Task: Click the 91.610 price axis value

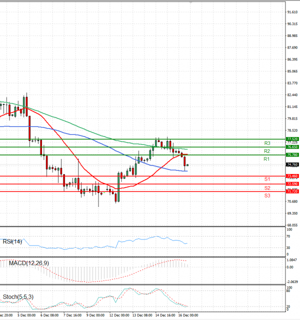Action: click(292, 12)
